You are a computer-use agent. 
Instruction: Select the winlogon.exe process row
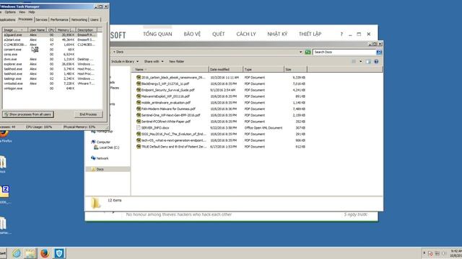point(50,88)
